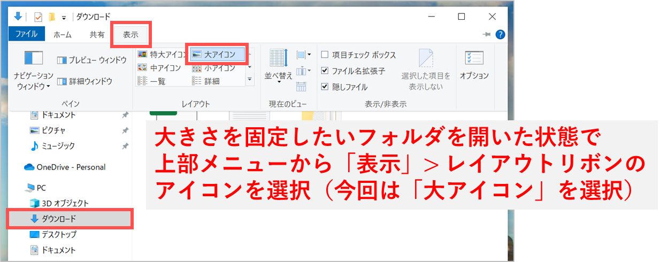This screenshot has height=262, width=660.
Task: Click the blue download arrow in title bar
Action: click(x=17, y=17)
